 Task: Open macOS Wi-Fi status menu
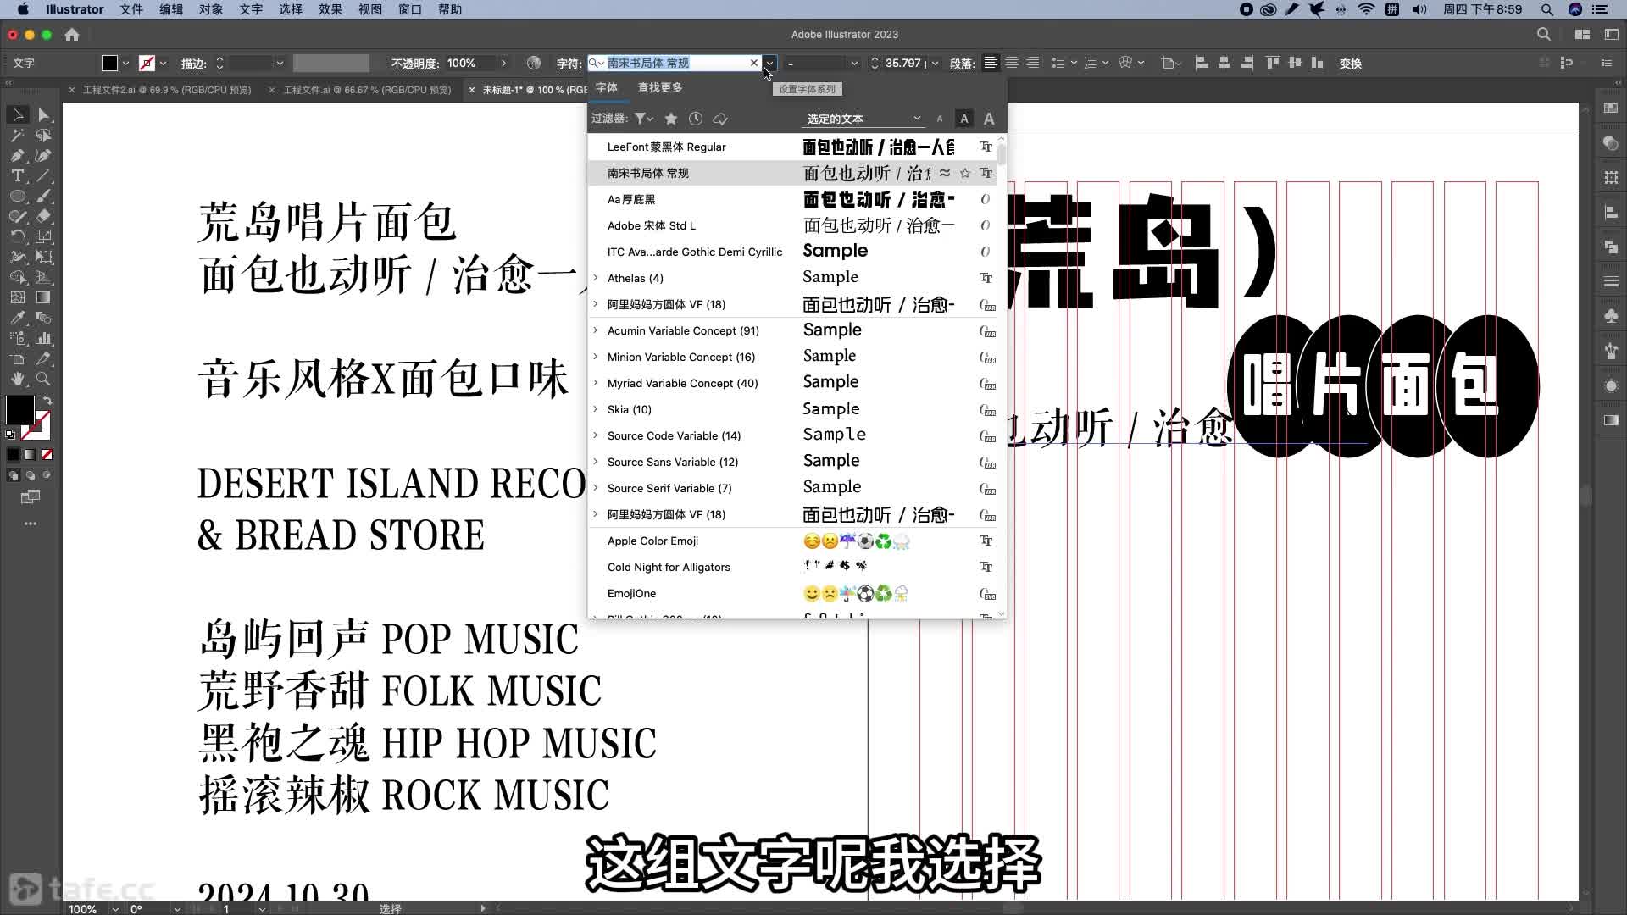(x=1366, y=9)
